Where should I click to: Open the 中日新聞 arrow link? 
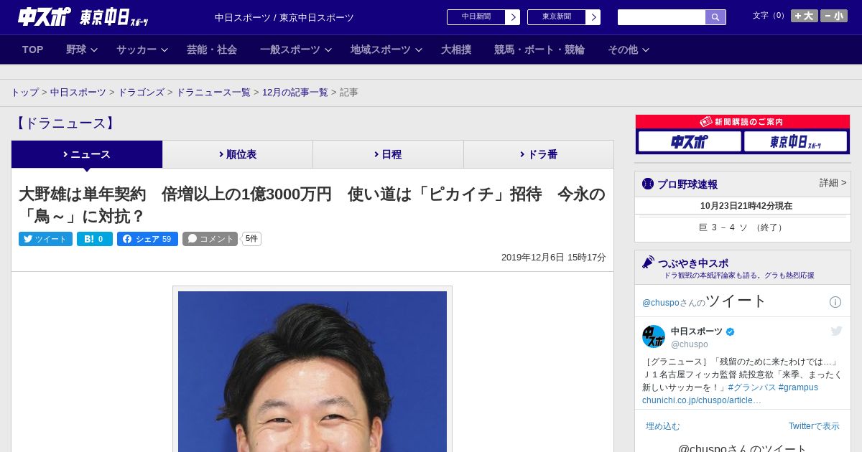point(483,17)
